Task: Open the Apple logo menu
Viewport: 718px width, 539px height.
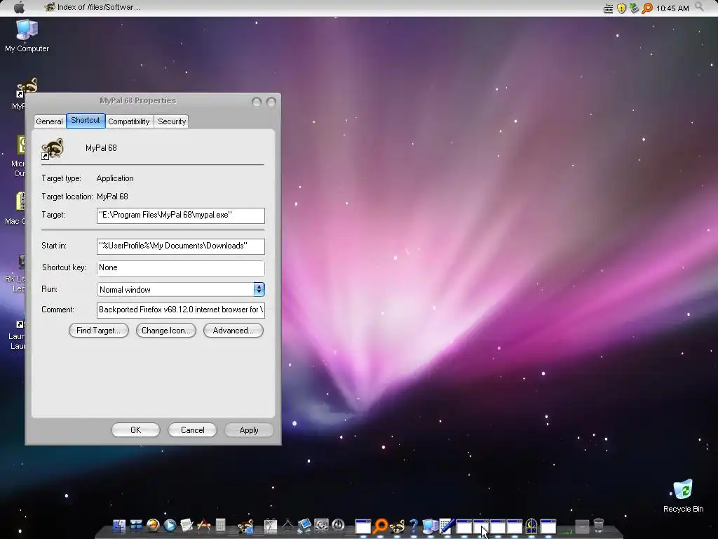Action: click(x=19, y=8)
